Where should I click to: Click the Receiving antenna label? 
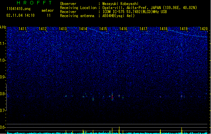click(77, 16)
